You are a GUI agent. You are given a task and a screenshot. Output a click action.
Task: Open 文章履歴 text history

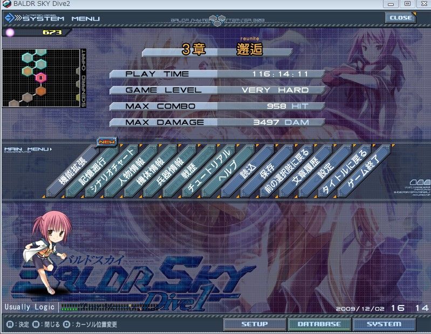(306, 171)
